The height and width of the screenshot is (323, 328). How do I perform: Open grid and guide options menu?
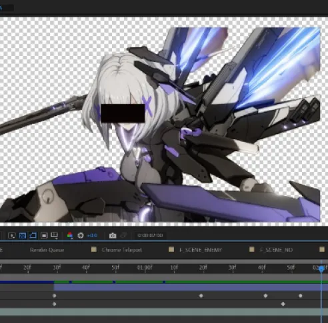[x=55, y=235]
